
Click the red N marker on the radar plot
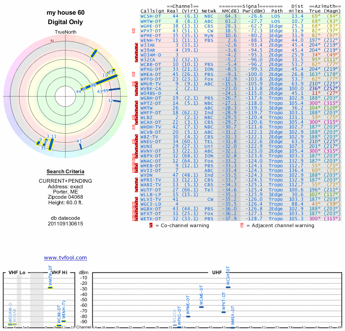(52, 41)
